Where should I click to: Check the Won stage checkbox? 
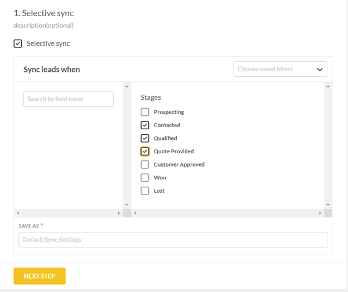pos(144,178)
